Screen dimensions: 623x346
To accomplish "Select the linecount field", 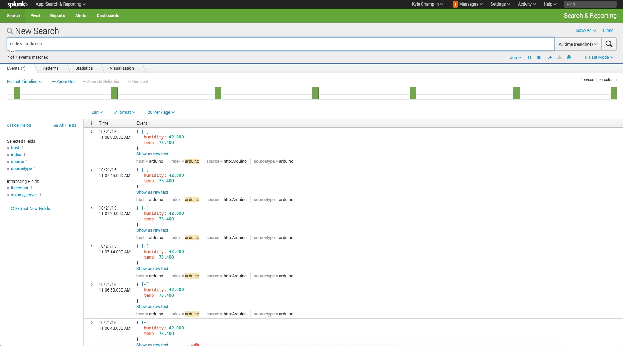I will click(x=20, y=188).
